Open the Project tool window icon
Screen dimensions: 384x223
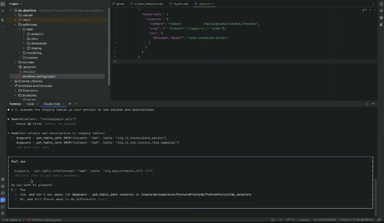click(3, 4)
